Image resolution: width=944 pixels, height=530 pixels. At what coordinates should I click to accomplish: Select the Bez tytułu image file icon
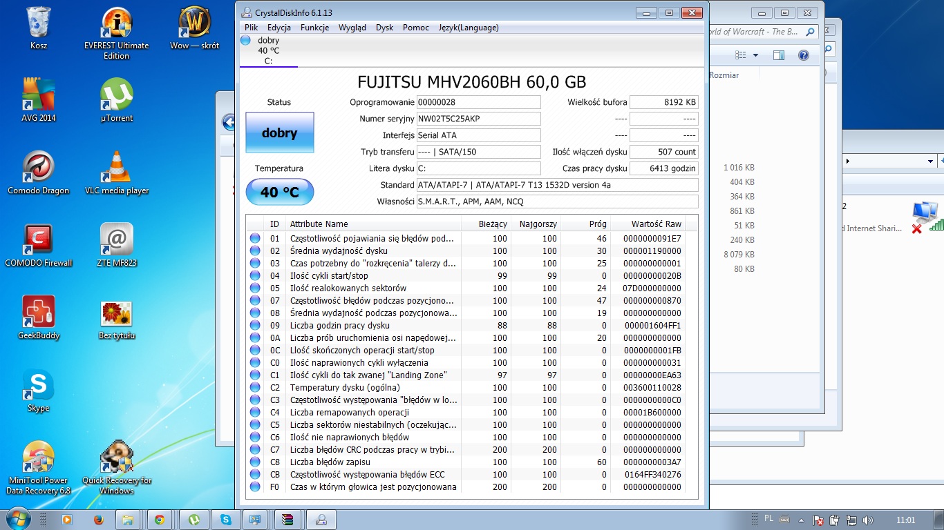coord(117,318)
